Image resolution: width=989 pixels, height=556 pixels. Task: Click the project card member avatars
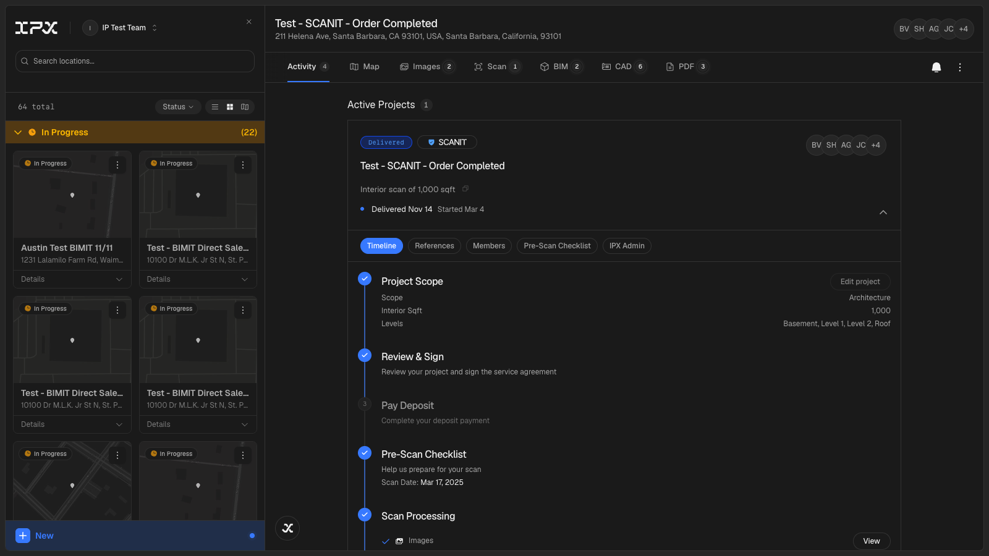(x=846, y=145)
